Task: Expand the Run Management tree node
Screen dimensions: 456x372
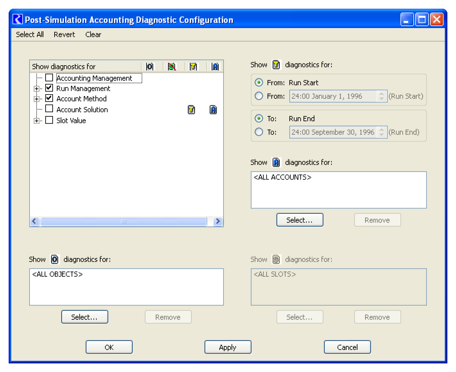Action: [x=37, y=89]
